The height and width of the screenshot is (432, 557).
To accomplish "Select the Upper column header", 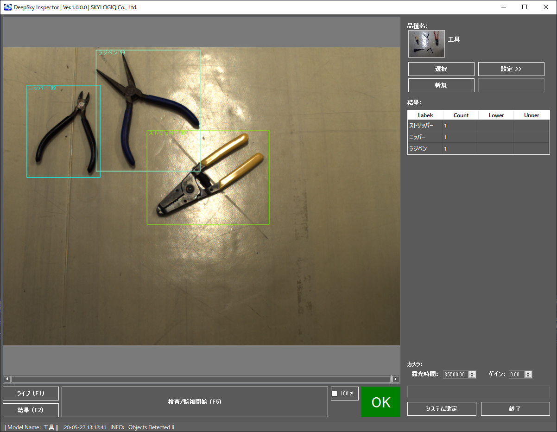I will pos(532,115).
